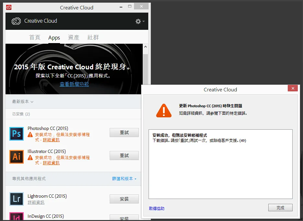303x221 pixels.
Task: Click 重試 button for Photoshop CC
Action: (x=124, y=133)
